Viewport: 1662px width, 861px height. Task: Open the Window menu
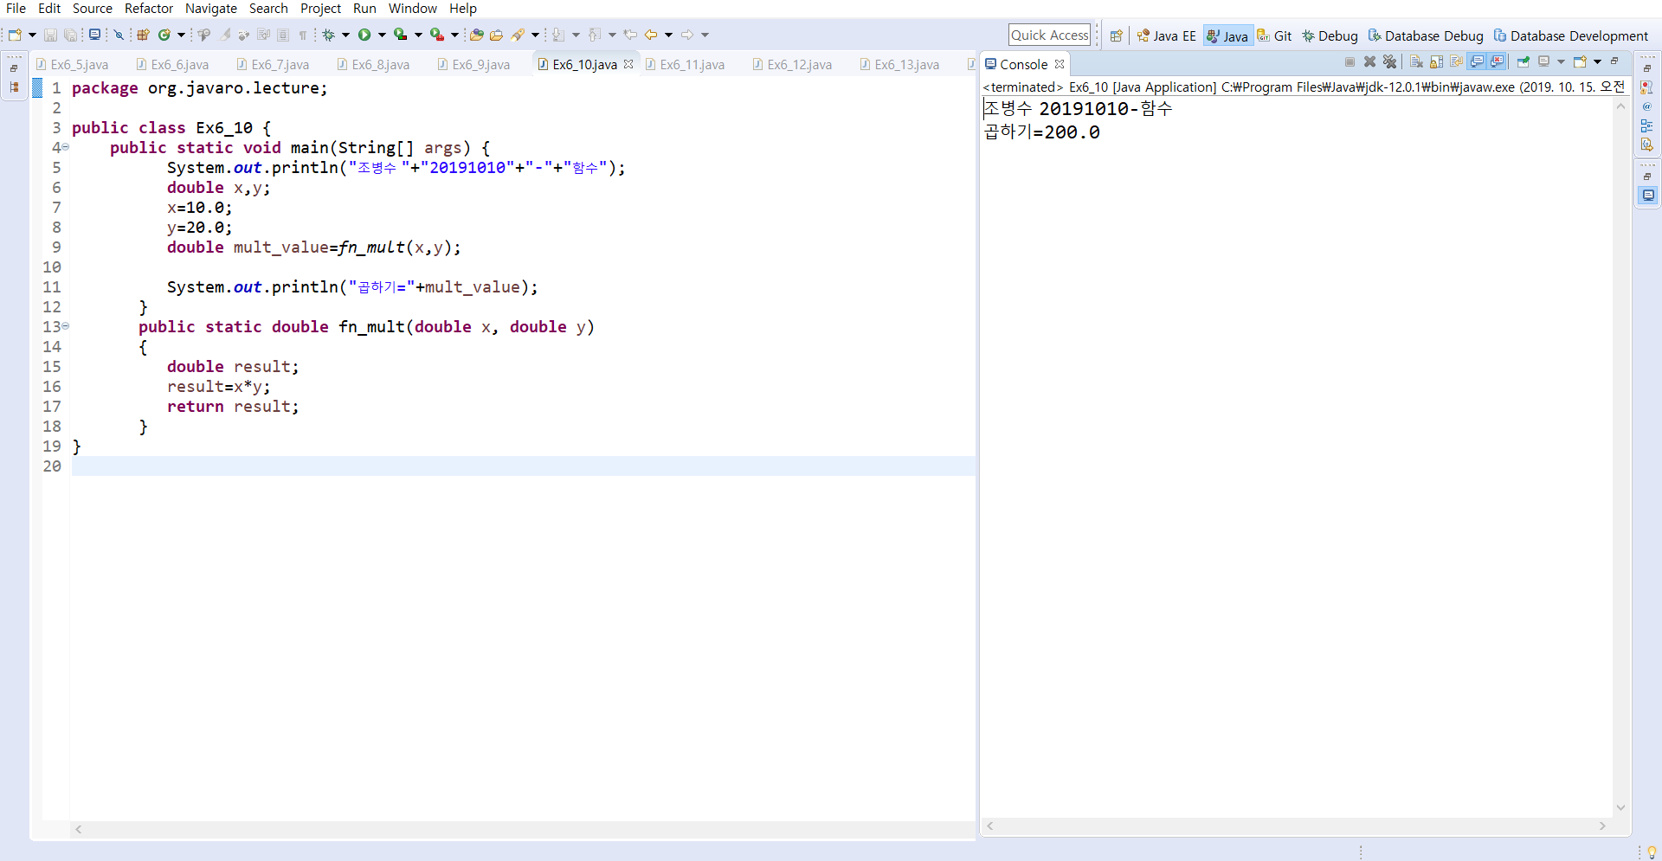coord(413,9)
